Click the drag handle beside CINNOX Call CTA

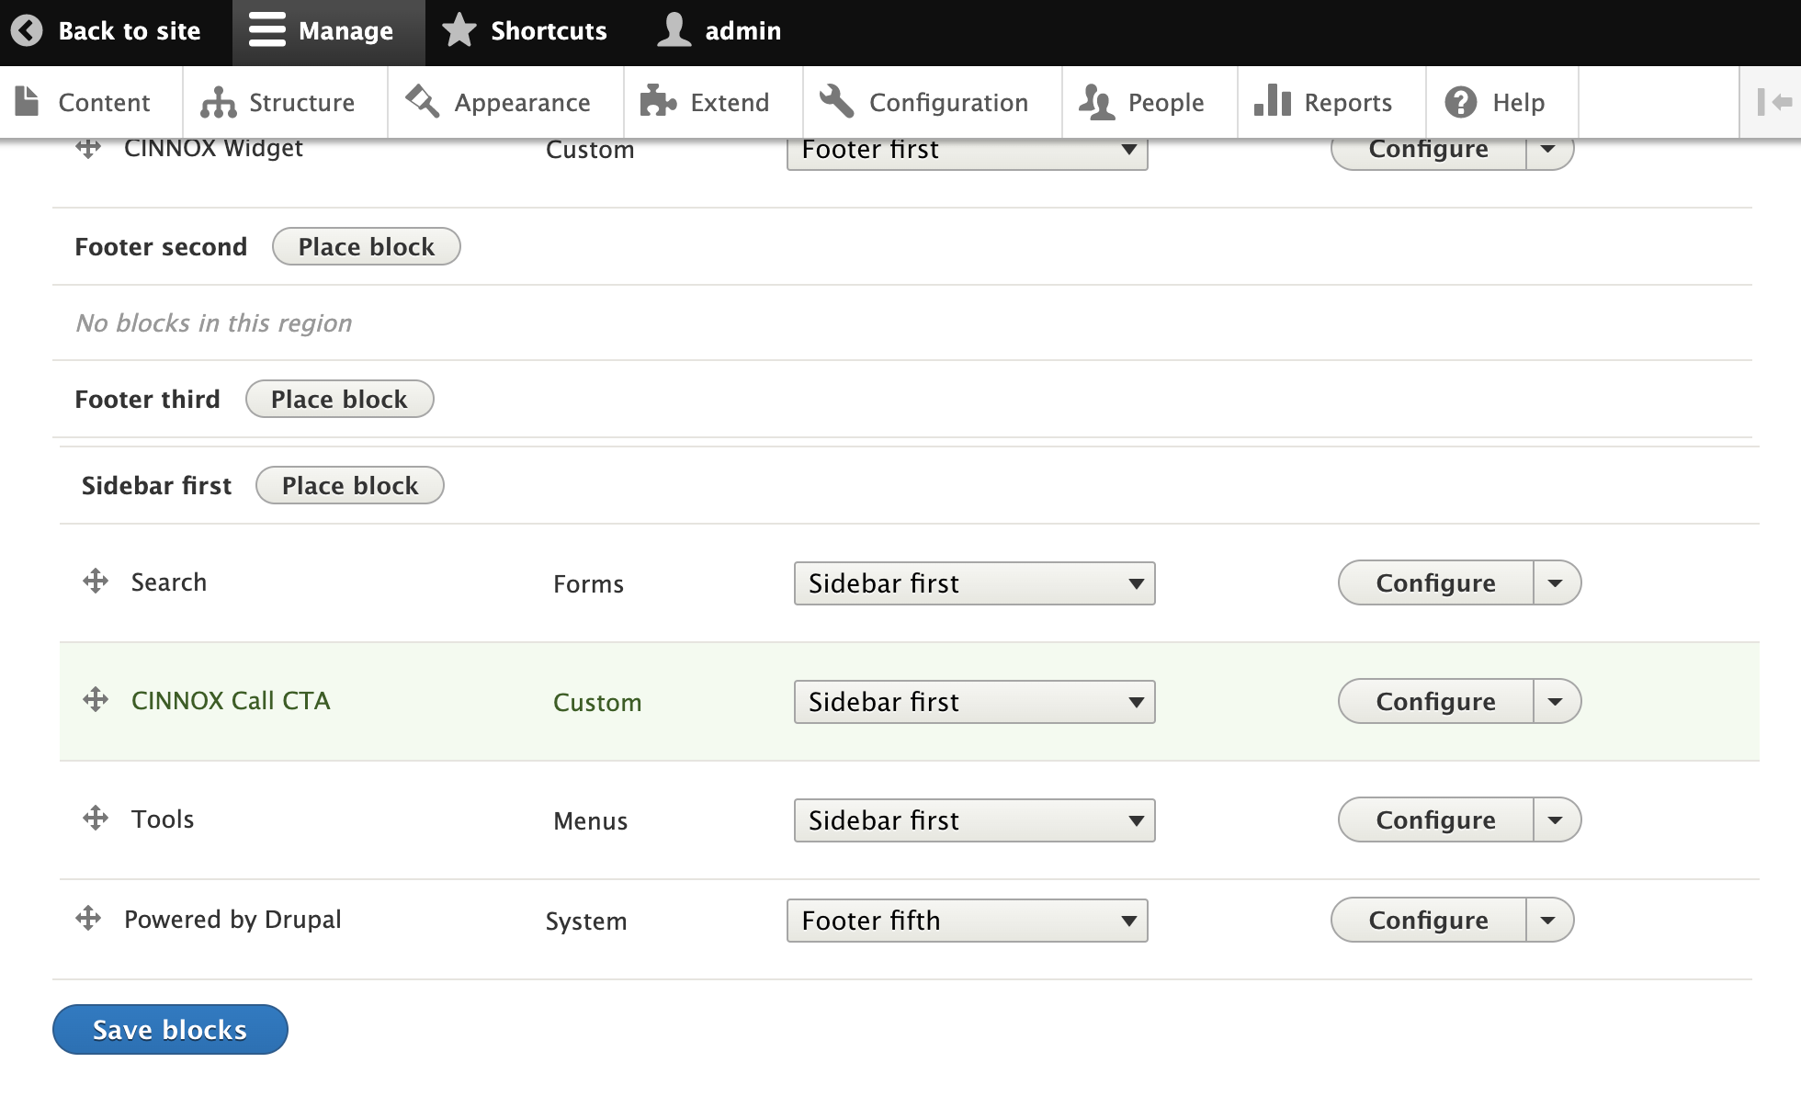click(96, 700)
